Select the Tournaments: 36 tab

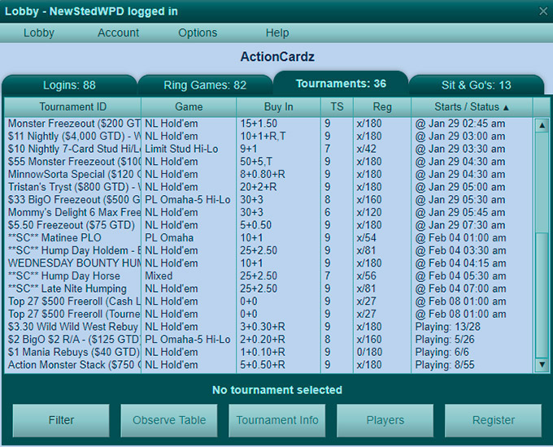pos(341,84)
